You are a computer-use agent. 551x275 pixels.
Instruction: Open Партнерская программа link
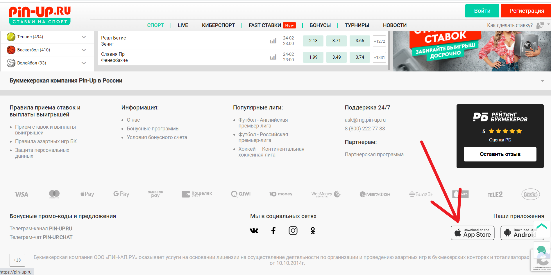click(x=374, y=154)
